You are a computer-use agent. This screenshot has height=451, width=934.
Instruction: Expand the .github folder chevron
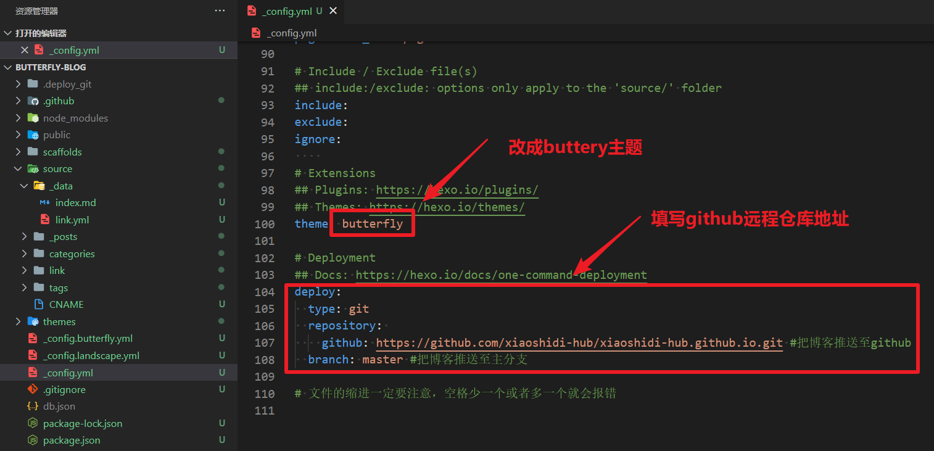point(19,101)
